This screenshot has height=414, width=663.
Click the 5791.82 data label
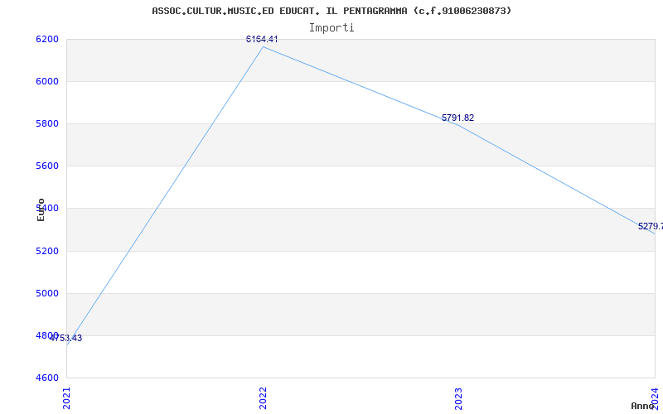click(x=458, y=118)
